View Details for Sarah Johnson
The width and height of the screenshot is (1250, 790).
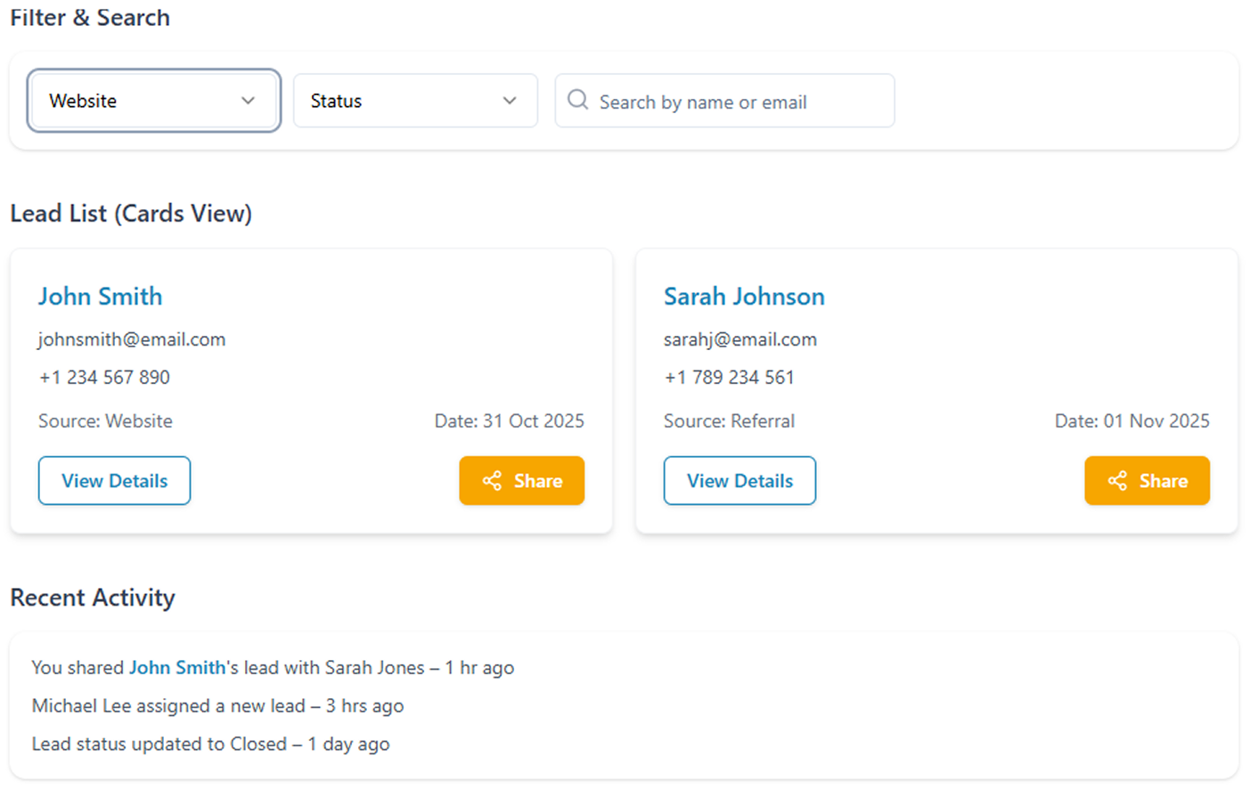[x=739, y=481]
